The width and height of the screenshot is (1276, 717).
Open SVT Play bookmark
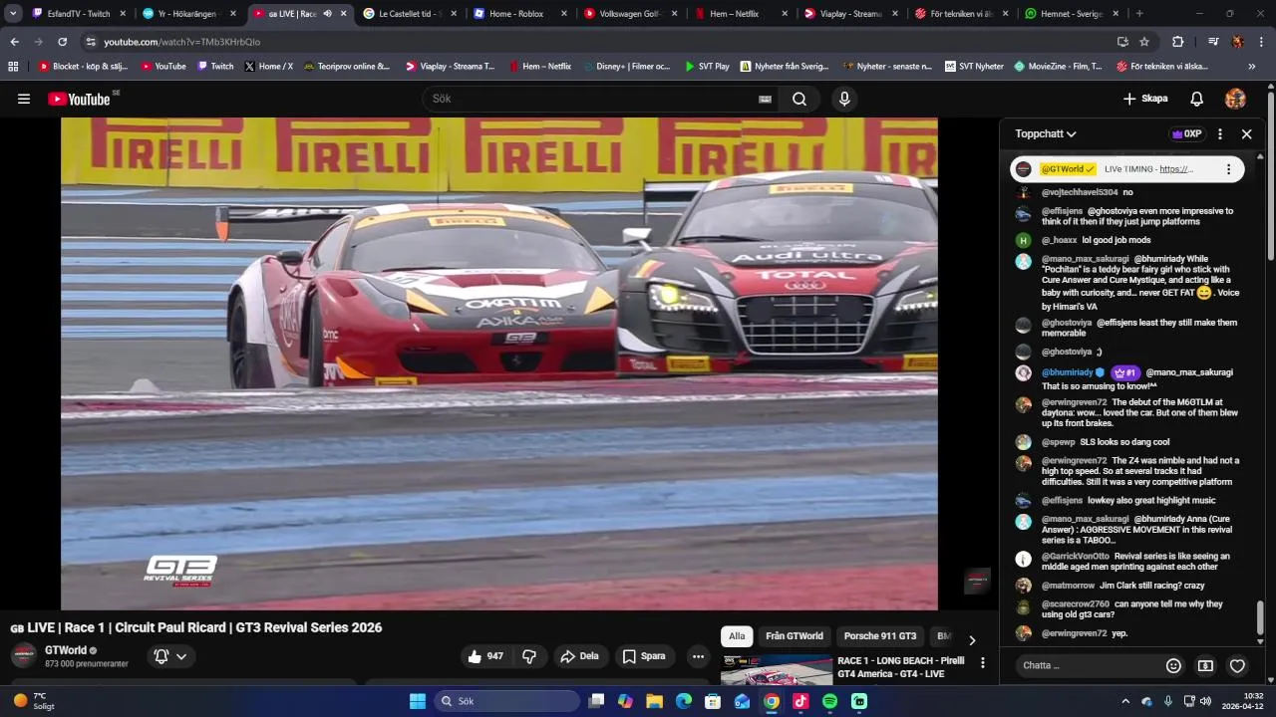point(707,67)
